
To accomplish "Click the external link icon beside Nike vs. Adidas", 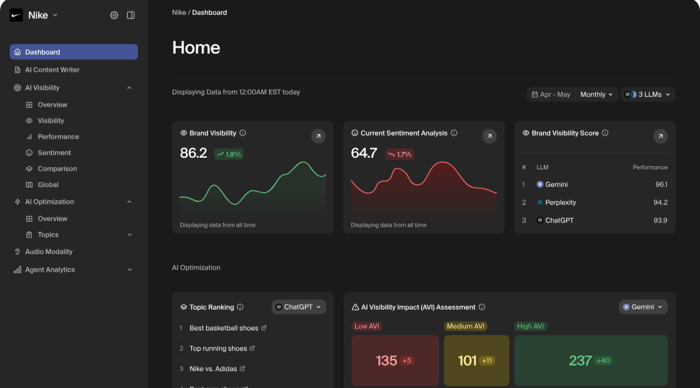I will pyautogui.click(x=242, y=369).
